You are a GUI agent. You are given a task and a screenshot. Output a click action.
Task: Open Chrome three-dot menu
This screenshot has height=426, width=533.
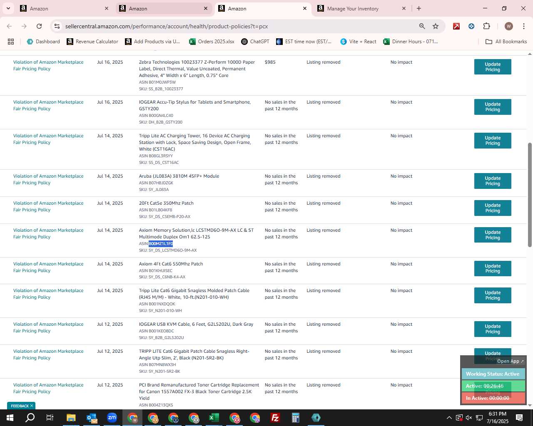click(x=523, y=26)
